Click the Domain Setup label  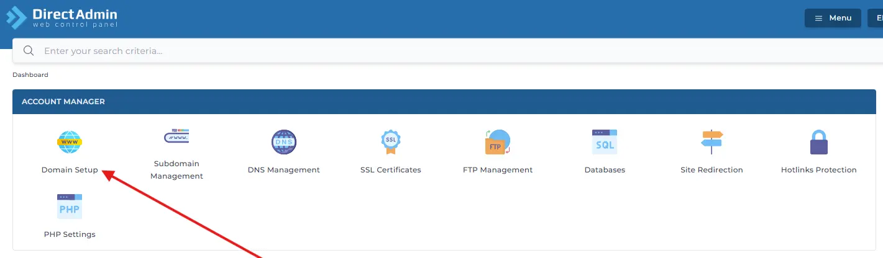click(70, 170)
